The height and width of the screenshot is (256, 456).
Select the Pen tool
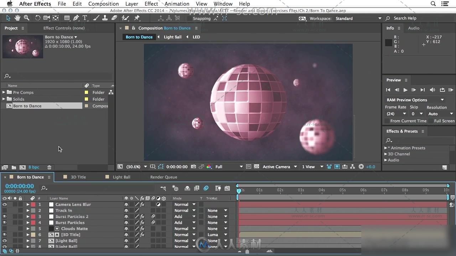pyautogui.click(x=76, y=18)
